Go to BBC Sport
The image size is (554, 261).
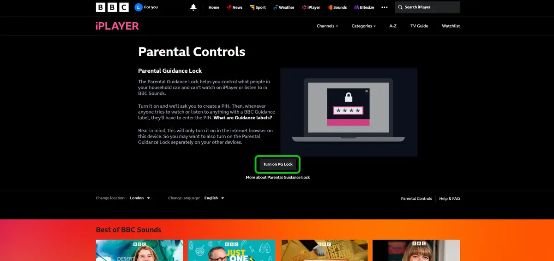pyautogui.click(x=258, y=7)
